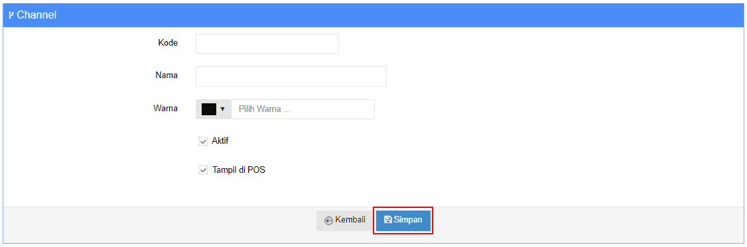Viewport: 747px width, 247px height.
Task: Click the Tampil di POS label text
Action: coord(239,170)
